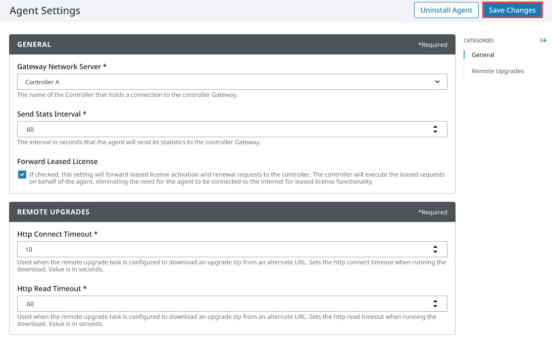Jump to Remote Upgrades category in sidebar
552x338 pixels.
pyautogui.click(x=497, y=71)
